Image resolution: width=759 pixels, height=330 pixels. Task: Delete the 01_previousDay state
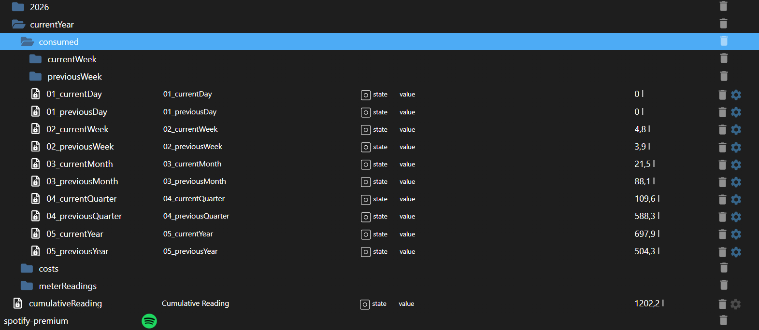point(722,112)
